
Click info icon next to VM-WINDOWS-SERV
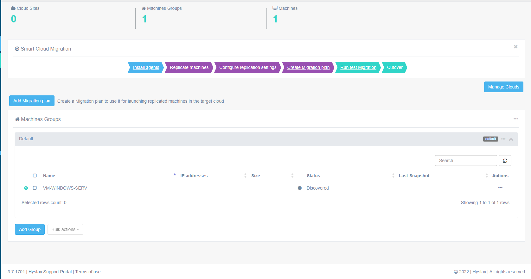coord(26,188)
